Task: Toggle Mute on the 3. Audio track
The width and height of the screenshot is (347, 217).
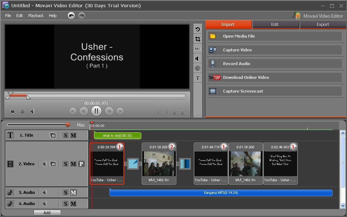Action: tap(73, 192)
